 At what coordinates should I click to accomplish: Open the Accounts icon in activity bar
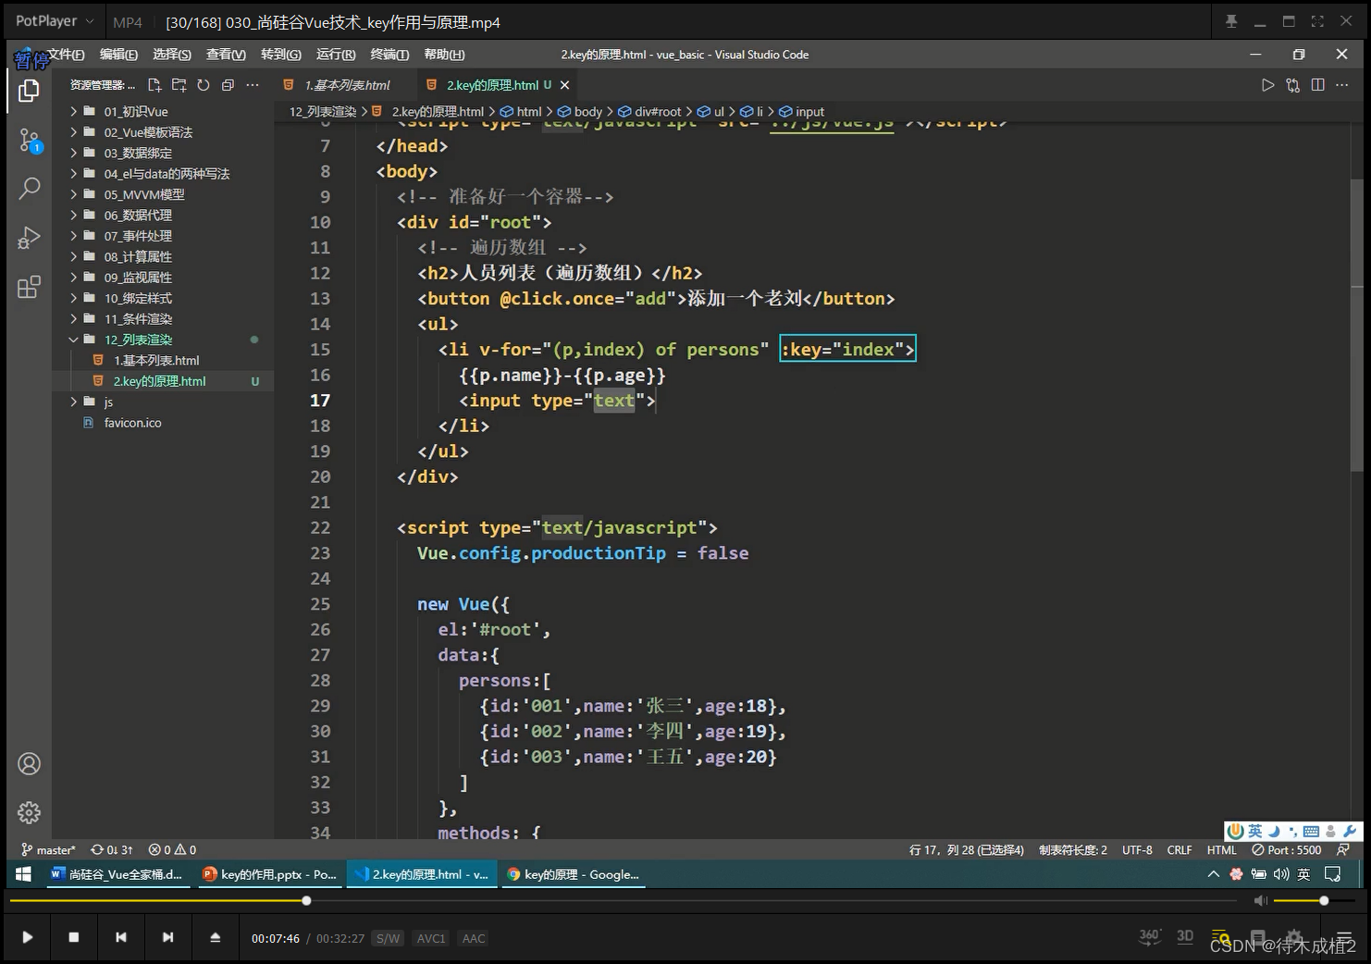[30, 764]
